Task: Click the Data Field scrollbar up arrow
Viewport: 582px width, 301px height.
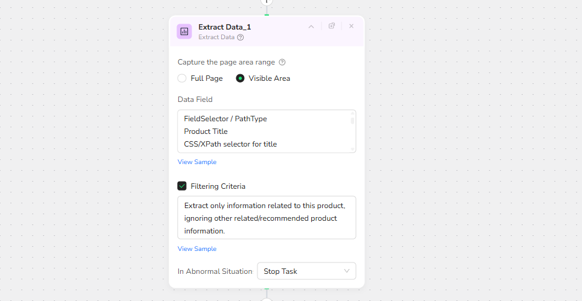Action: pos(352,113)
